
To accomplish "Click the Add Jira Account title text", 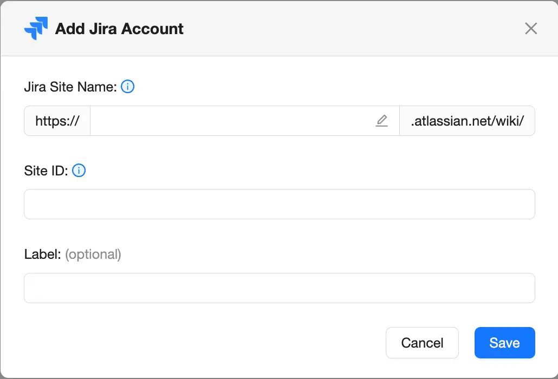I will pos(119,28).
